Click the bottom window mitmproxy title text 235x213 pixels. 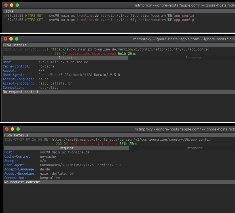tap(185, 129)
